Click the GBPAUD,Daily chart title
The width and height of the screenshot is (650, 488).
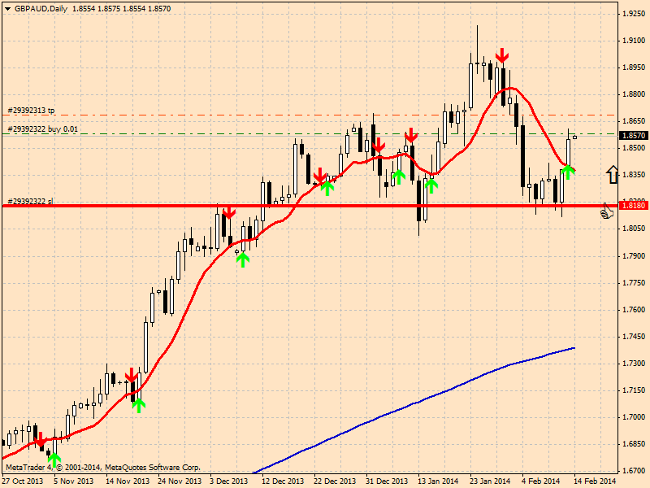click(41, 9)
